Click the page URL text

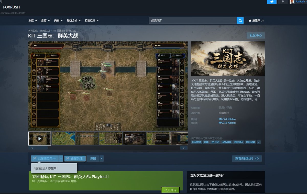tap(12, 13)
